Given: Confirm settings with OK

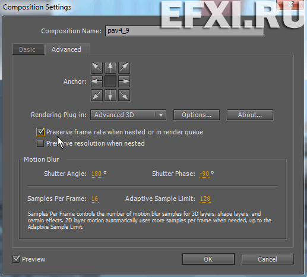Looking at the screenshot, I should click(208, 259).
